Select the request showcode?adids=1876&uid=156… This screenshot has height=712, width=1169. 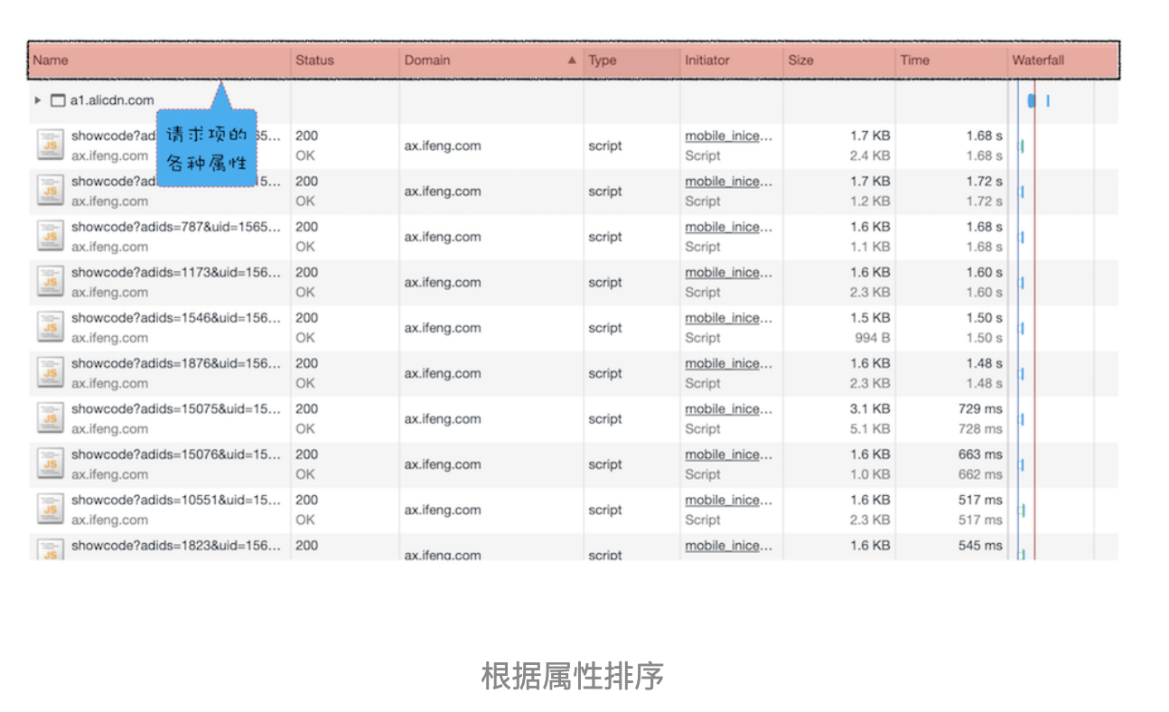point(176,363)
